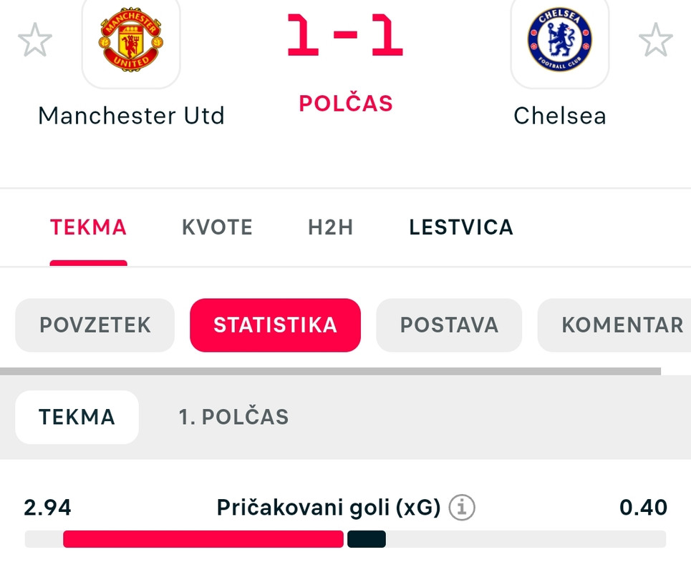The height and width of the screenshot is (572, 691).
Task: Click the horizontal gray scrollbar under pills
Action: (x=331, y=371)
